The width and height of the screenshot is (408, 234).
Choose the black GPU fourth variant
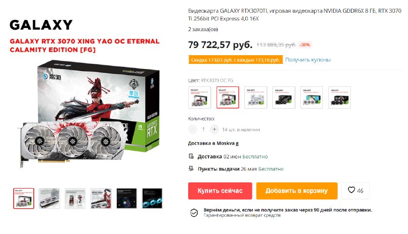284,97
